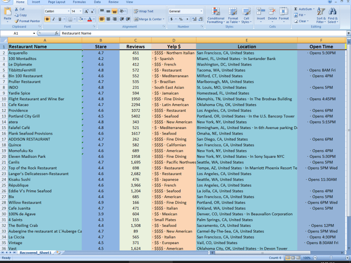Open Format as Table gallery
The height and width of the screenshot is (263, 351).
(x=233, y=15)
